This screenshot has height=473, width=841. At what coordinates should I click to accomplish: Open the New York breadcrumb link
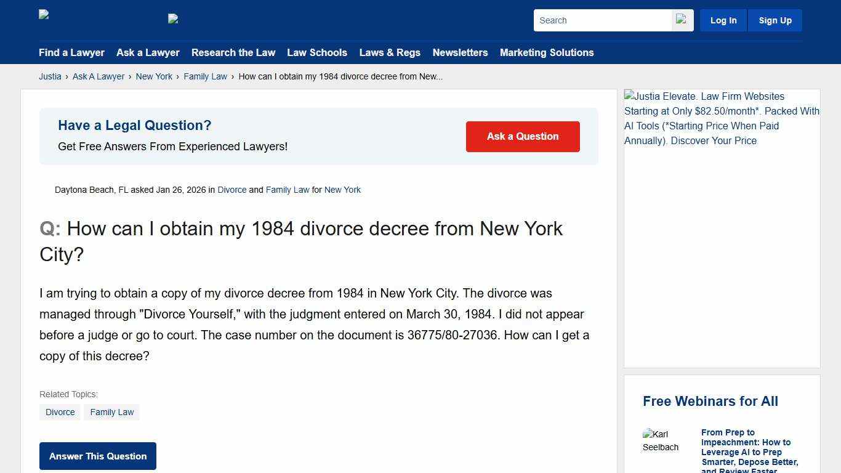pos(154,76)
